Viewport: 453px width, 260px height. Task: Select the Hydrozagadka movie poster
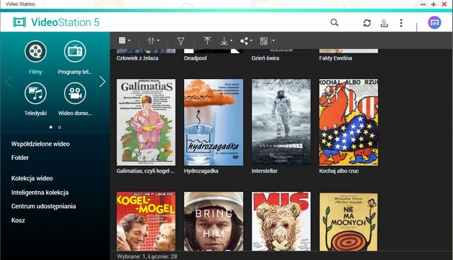tap(214, 122)
